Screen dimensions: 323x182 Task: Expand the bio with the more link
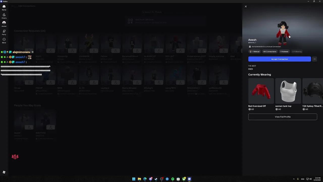[x=250, y=69]
